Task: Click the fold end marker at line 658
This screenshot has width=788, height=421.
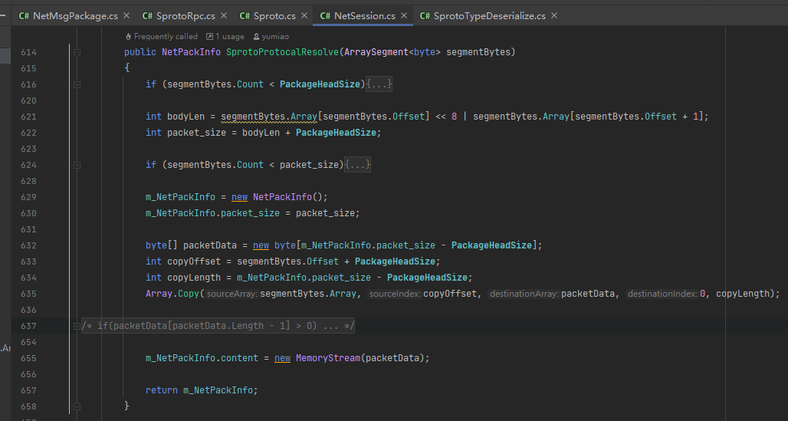Action: [76, 406]
